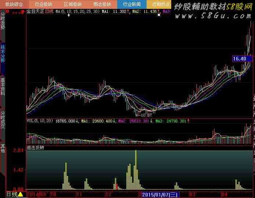Click the VOL(5,10,20) indicator label
This screenshot has width=255, height=198.
(x=40, y=121)
